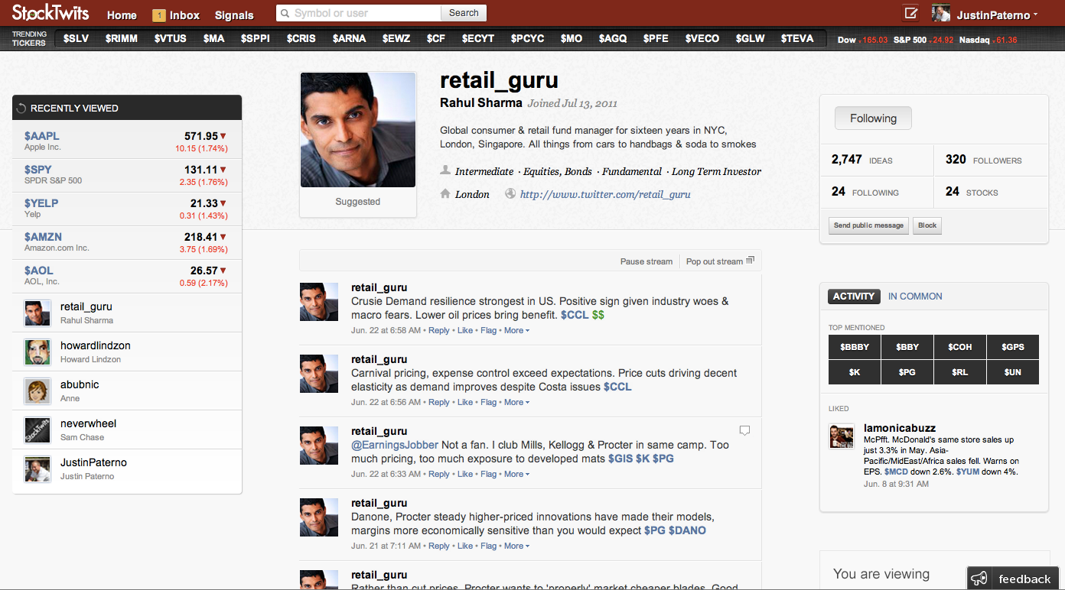Click the magnifier icon in search field
This screenshot has height=590, width=1065.
285,13
